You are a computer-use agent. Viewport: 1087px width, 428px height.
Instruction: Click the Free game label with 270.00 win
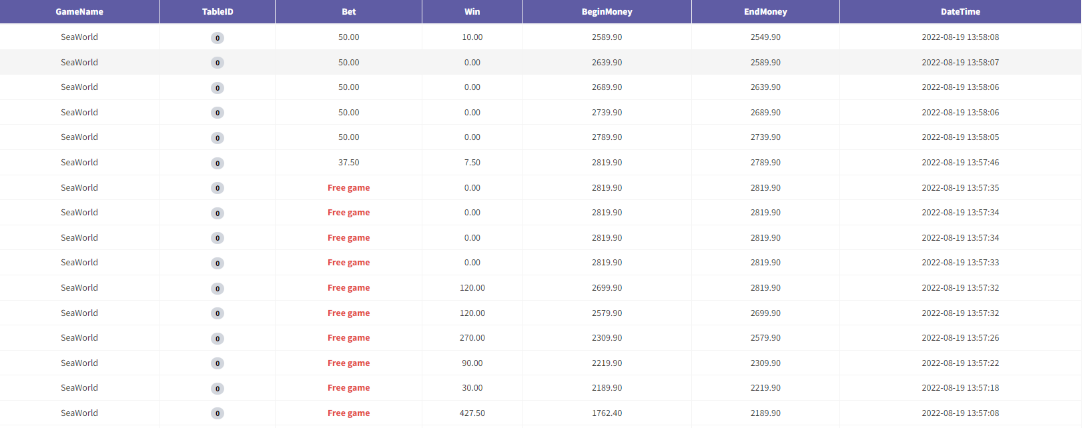[348, 338]
